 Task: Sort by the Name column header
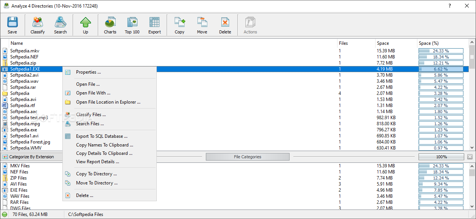coord(173,43)
